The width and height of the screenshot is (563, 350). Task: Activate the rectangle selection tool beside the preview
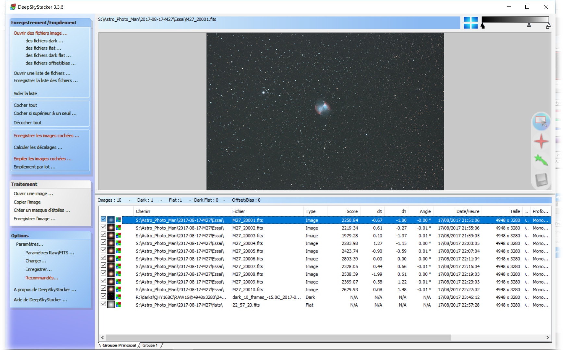point(541,121)
